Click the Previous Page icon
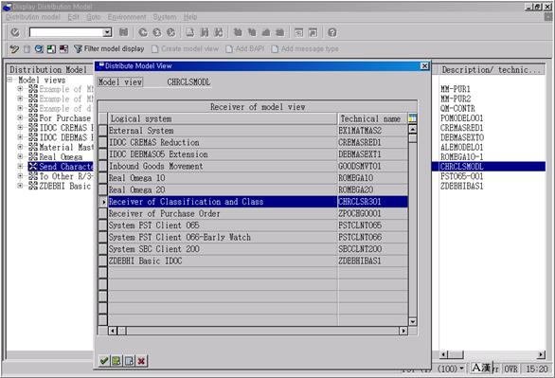The image size is (555, 378). point(252,32)
